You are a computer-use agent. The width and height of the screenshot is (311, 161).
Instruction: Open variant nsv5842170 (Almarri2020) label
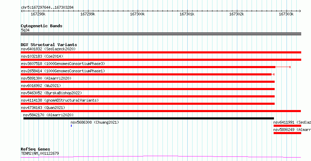48,115
